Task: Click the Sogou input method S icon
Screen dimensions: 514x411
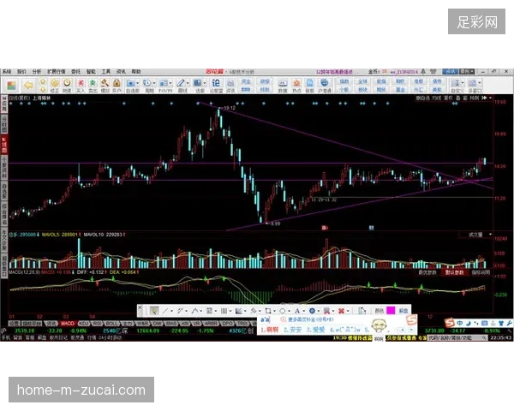Action: click(x=450, y=323)
